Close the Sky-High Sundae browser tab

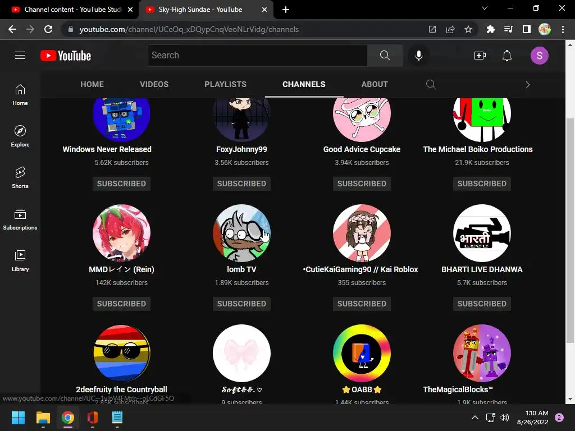[x=264, y=10]
